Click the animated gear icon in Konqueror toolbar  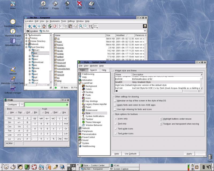point(145,26)
